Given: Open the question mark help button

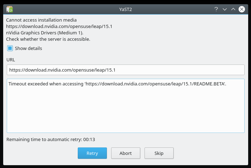Looking at the screenshot, I should (x=216, y=9).
